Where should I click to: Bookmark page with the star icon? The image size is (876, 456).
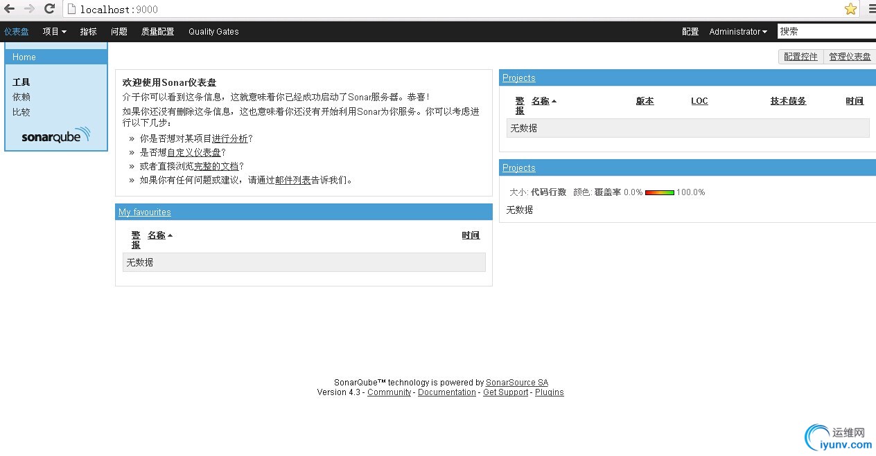tap(850, 9)
